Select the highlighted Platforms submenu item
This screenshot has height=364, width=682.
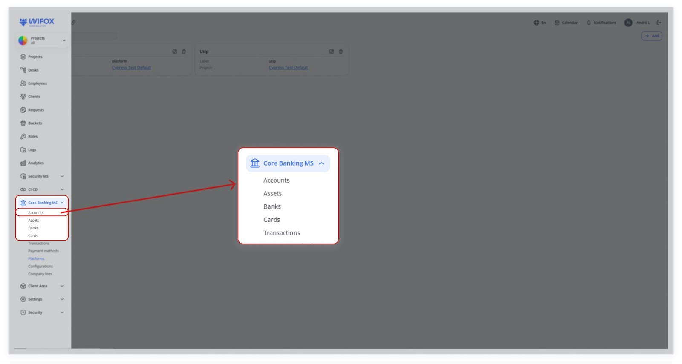36,259
